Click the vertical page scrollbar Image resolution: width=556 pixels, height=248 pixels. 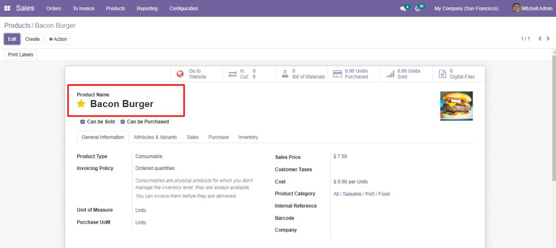coord(554,117)
